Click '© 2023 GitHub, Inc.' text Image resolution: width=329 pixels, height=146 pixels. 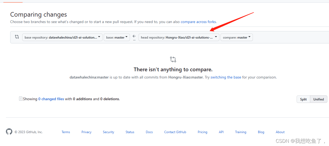[28, 132]
